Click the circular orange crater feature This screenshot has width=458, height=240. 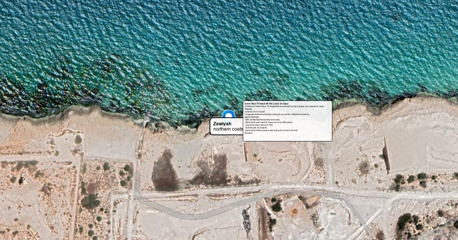click(x=294, y=211)
